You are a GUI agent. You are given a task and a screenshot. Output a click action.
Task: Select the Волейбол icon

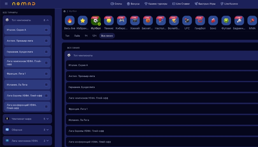[174, 21]
